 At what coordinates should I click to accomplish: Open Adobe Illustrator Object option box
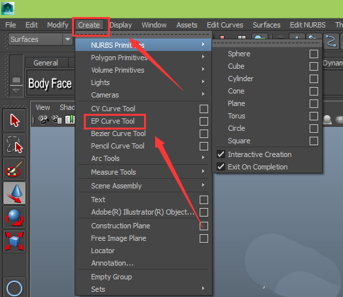point(204,212)
